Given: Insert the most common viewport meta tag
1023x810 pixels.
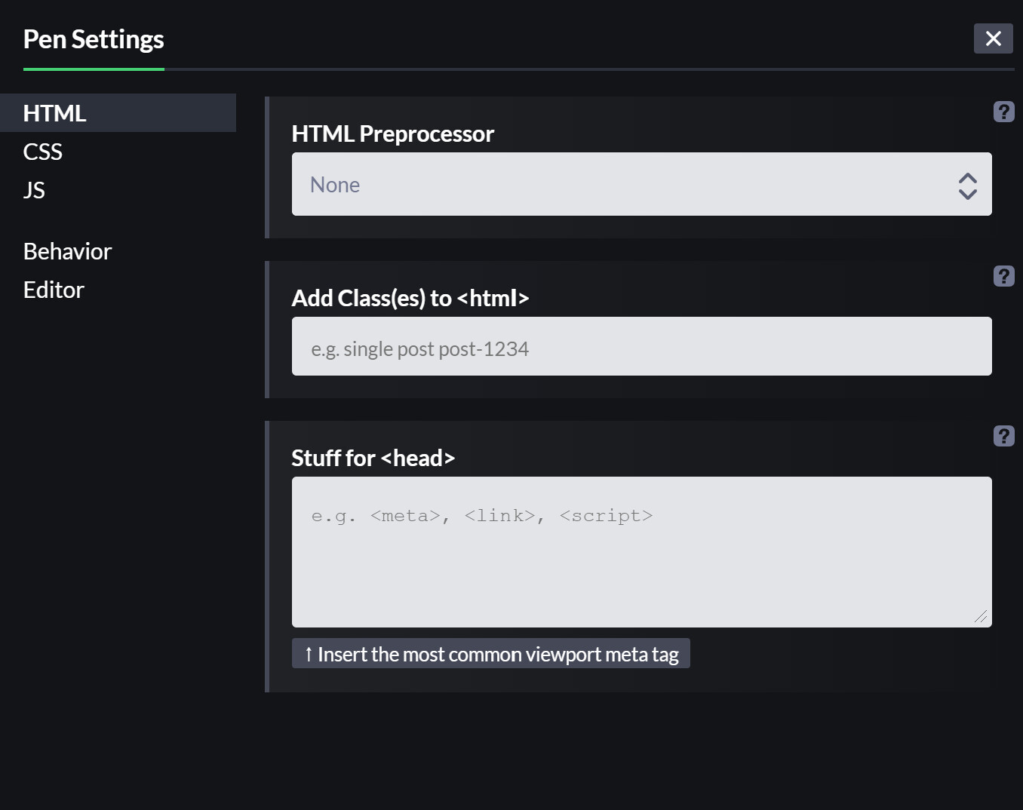Looking at the screenshot, I should [x=490, y=654].
